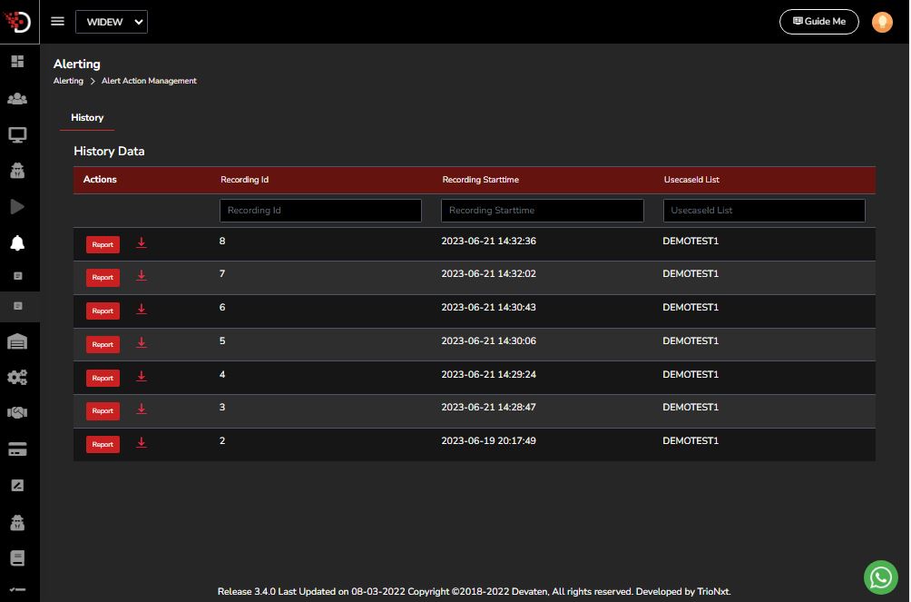The image size is (911, 602).
Task: Select start time 2023-06-19 20:17:49
Action: [488, 441]
